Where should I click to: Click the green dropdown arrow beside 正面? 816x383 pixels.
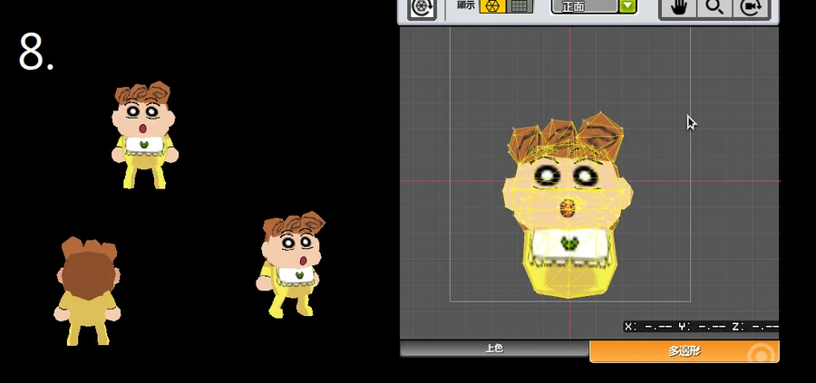[x=627, y=6]
